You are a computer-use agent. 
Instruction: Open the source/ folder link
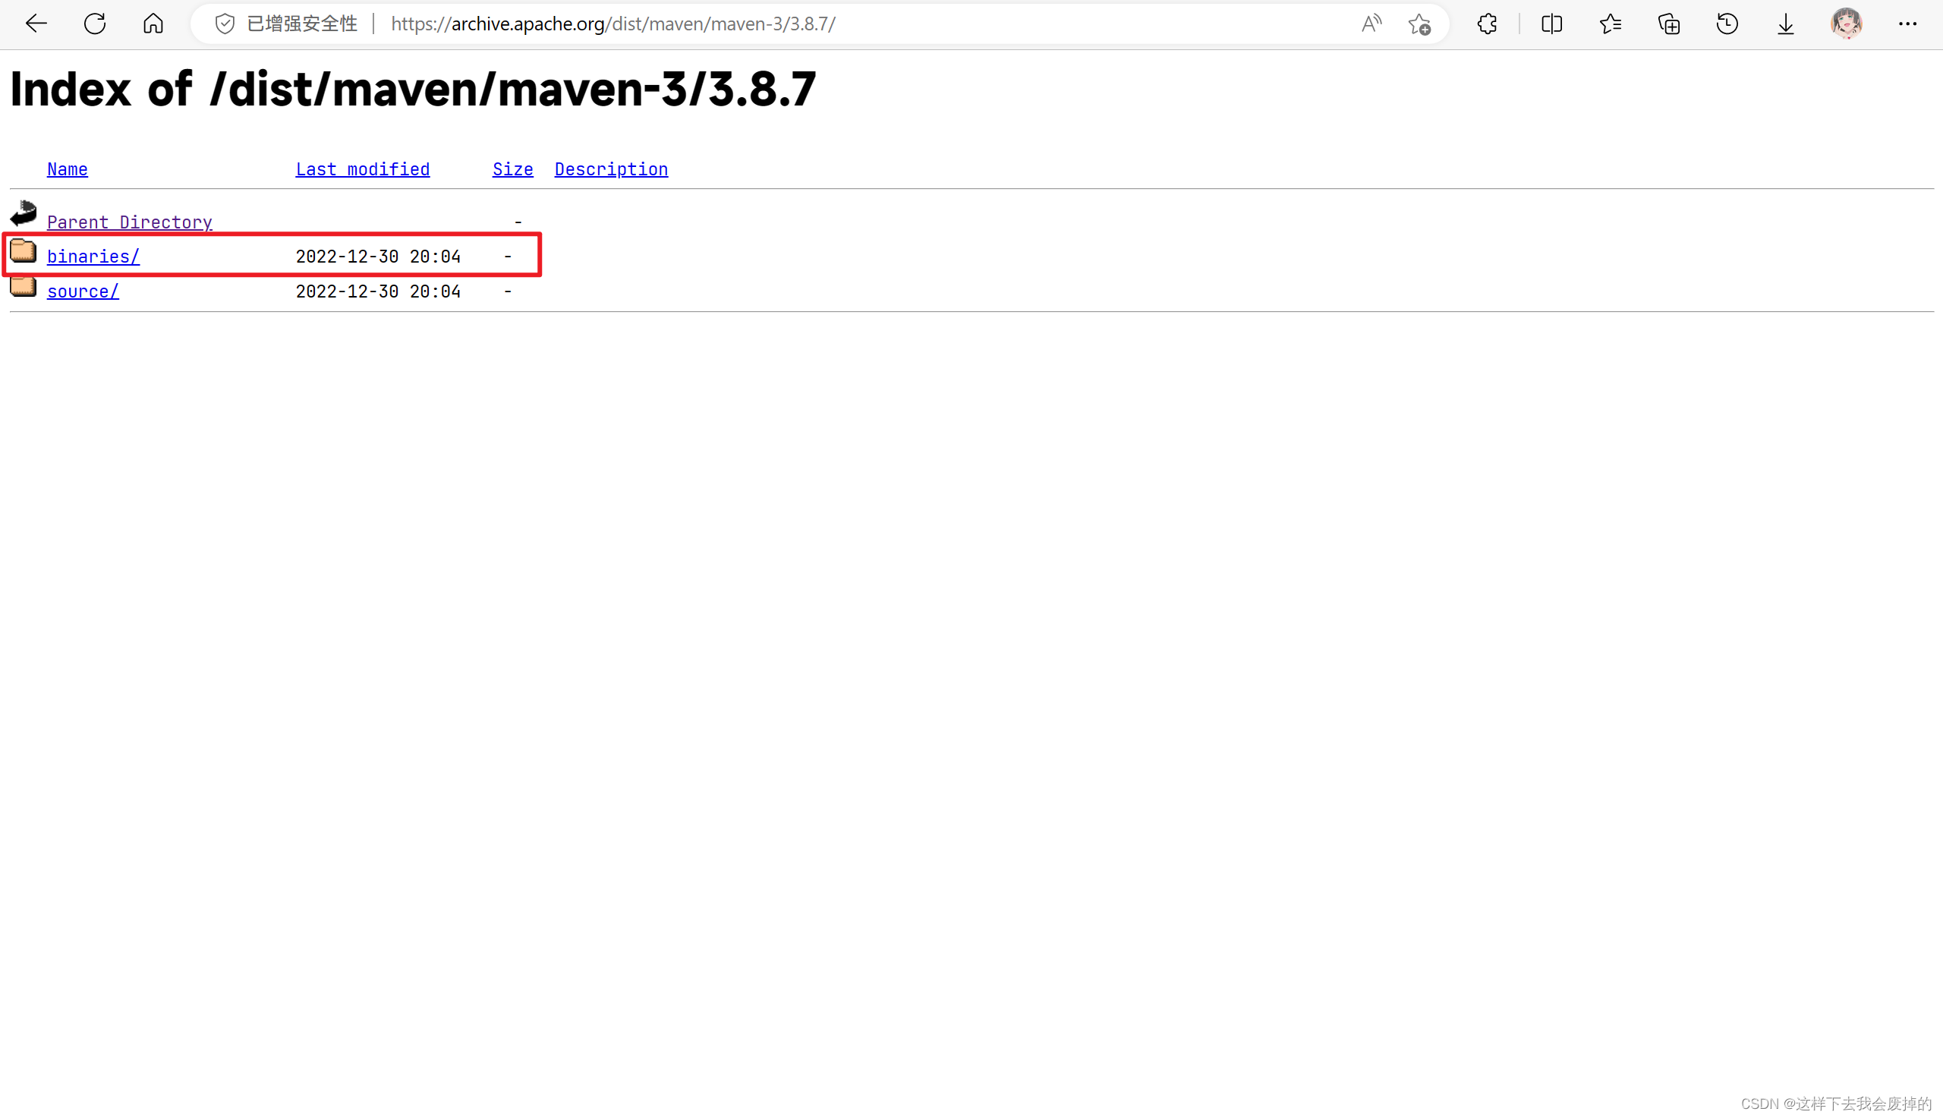click(x=83, y=291)
